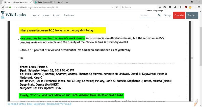Click the inner document scrollbar thumb
Screen dimensions: 202x107
tap(192, 58)
